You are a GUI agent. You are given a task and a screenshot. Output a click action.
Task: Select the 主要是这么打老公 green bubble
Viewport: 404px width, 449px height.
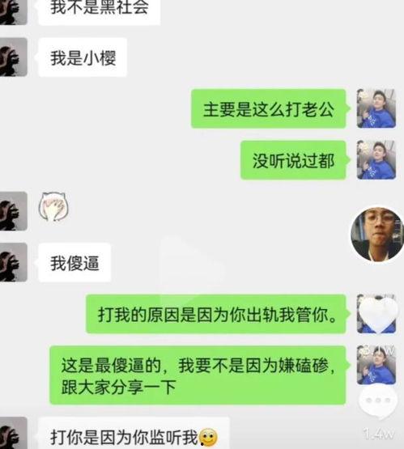tap(269, 109)
